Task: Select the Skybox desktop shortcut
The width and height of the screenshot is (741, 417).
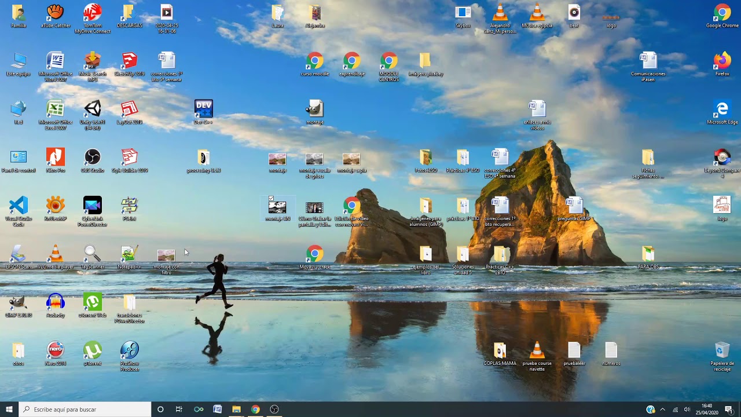Action: point(463,16)
